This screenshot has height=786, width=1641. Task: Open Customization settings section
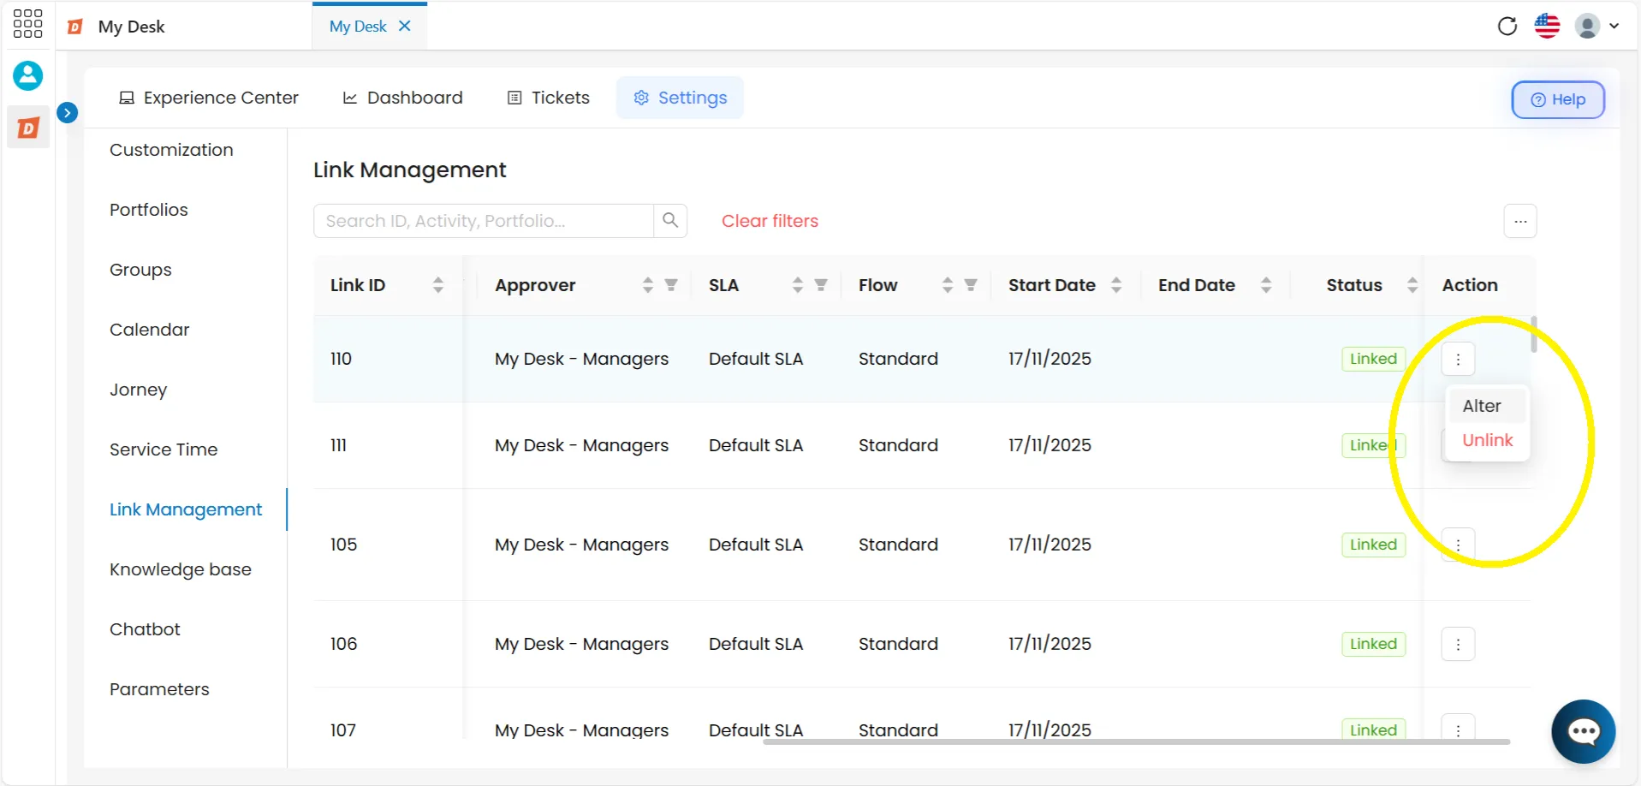tap(171, 150)
